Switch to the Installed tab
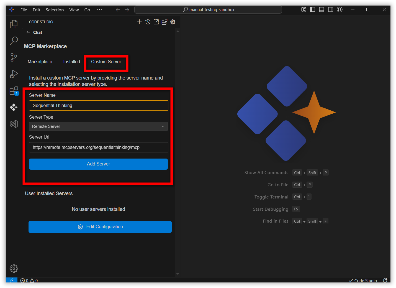 pyautogui.click(x=71, y=62)
